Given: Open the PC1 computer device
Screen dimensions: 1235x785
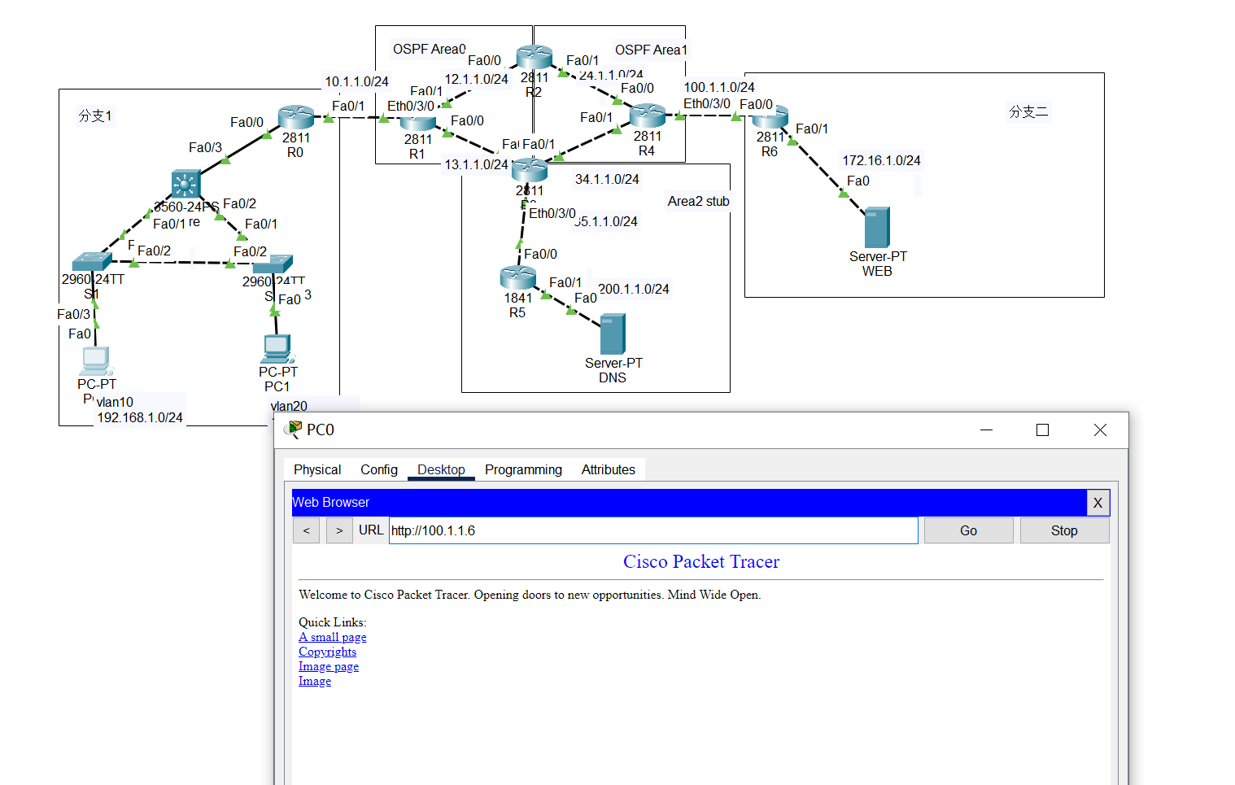Looking at the screenshot, I should click(277, 349).
